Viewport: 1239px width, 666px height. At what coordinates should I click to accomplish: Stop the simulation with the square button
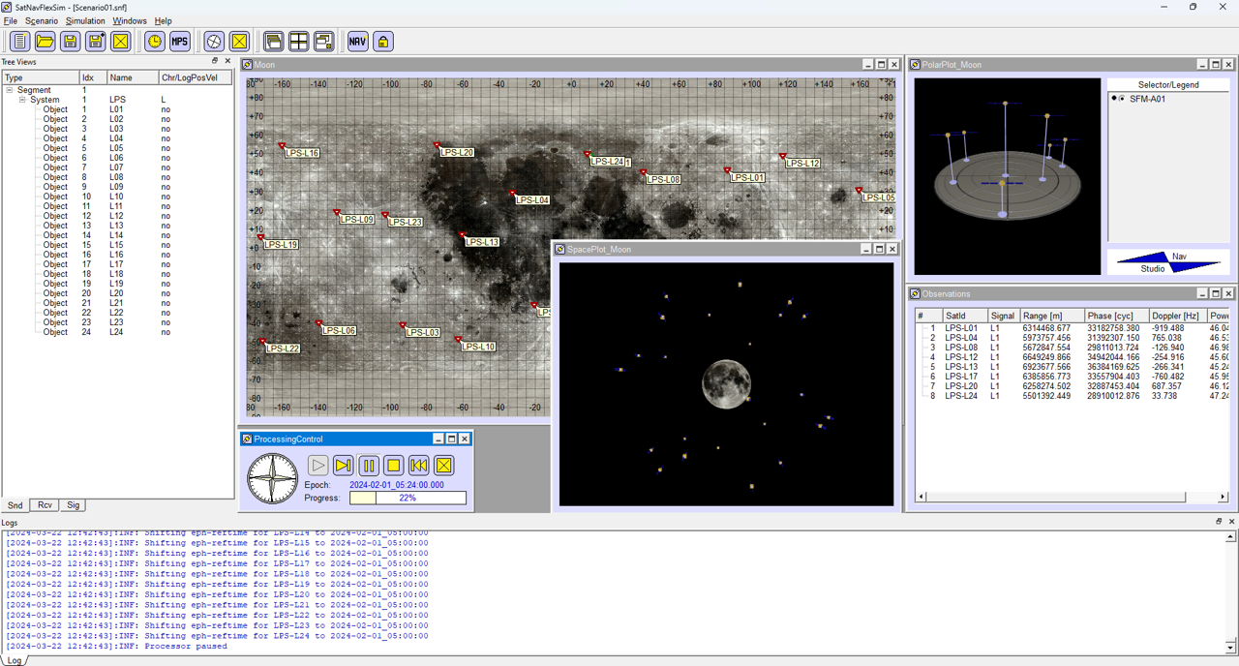click(394, 466)
